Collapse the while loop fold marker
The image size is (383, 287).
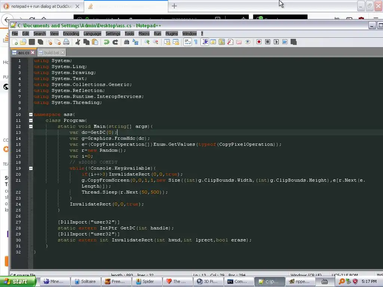tap(31, 168)
